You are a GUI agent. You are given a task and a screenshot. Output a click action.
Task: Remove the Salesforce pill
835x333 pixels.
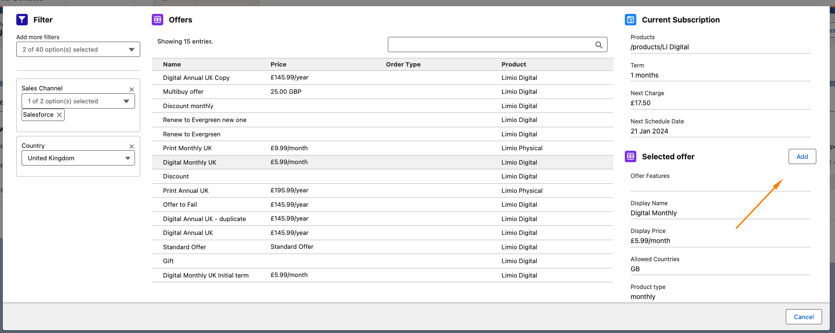(x=59, y=115)
